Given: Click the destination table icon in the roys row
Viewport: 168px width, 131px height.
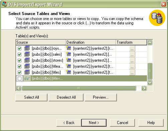Looking at the screenshot, I should coord(68,48).
